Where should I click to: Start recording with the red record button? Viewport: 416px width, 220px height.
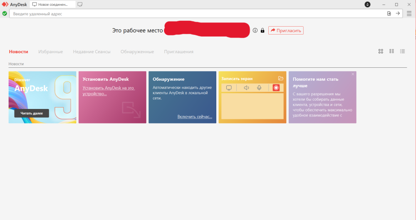(276, 88)
